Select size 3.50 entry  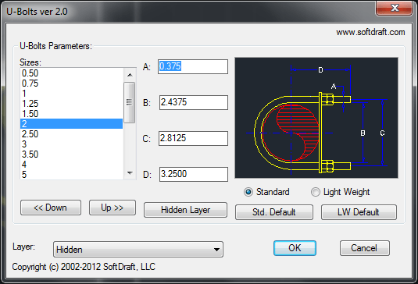coord(71,154)
